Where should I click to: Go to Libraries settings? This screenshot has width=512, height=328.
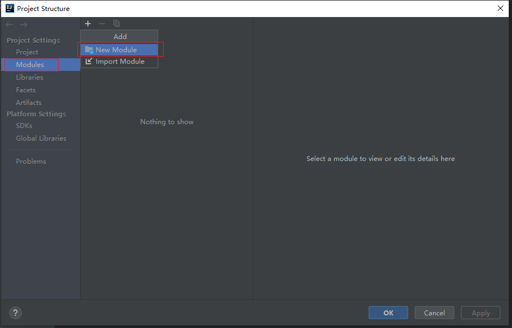(x=30, y=77)
